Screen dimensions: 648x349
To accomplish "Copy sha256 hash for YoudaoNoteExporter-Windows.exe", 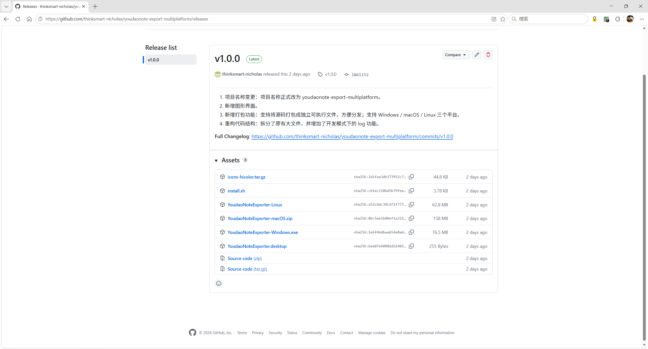I will (411, 232).
